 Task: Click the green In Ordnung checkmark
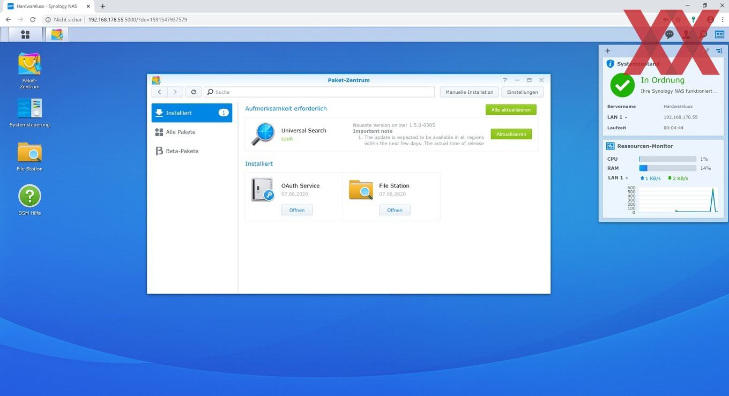click(622, 86)
